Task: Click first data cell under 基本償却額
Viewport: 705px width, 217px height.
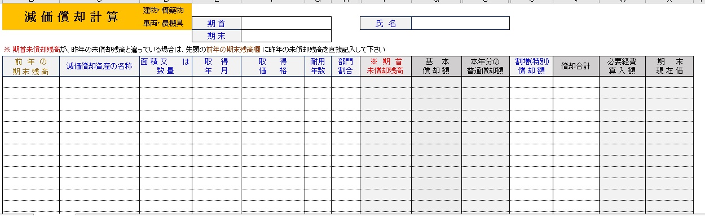Action: [x=437, y=82]
